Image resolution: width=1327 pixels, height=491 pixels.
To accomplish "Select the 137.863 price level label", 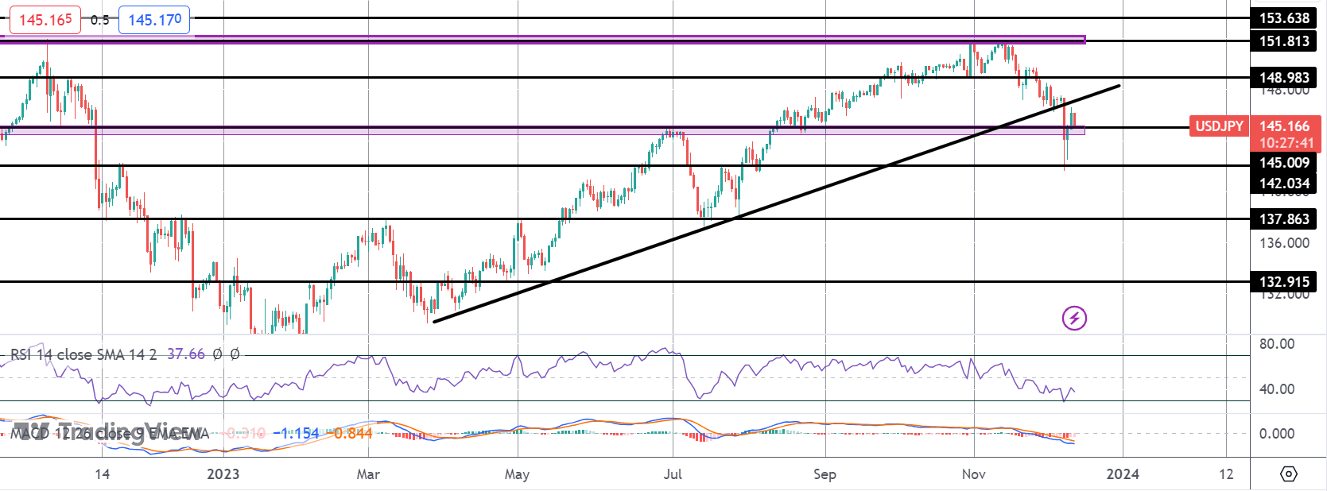I will (x=1283, y=219).
